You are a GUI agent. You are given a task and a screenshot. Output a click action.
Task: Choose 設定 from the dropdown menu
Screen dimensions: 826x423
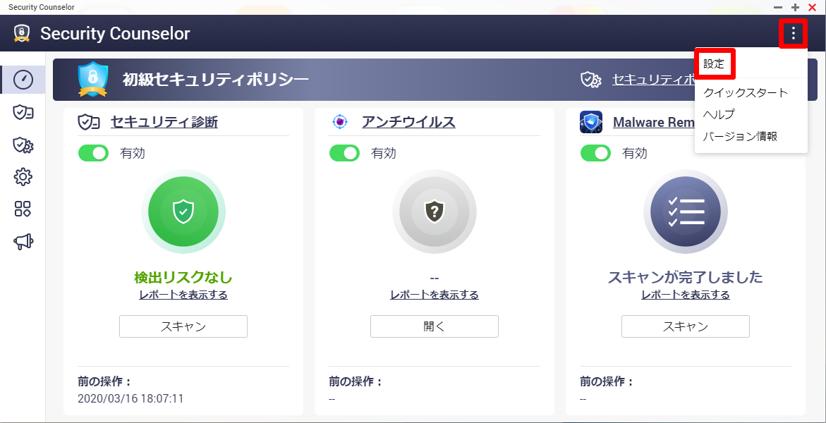coord(715,65)
